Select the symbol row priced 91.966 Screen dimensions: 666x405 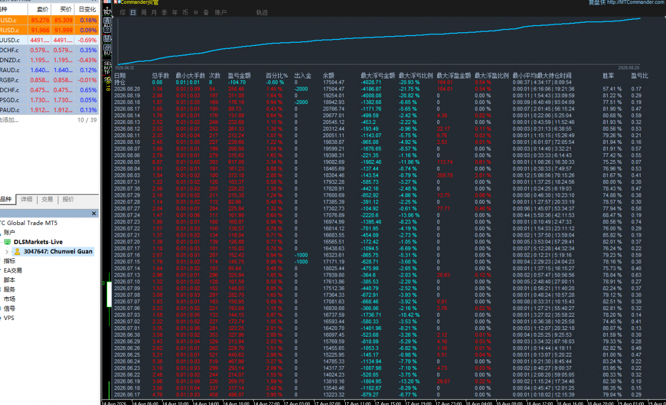pyautogui.click(x=49, y=30)
